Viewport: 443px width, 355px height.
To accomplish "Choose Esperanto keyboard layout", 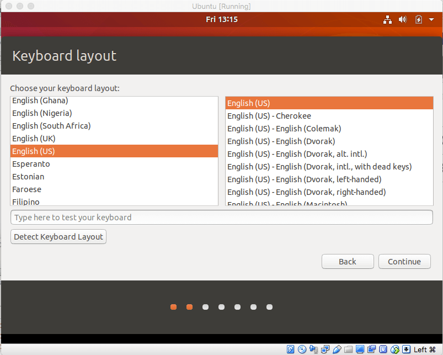I will pyautogui.click(x=114, y=164).
